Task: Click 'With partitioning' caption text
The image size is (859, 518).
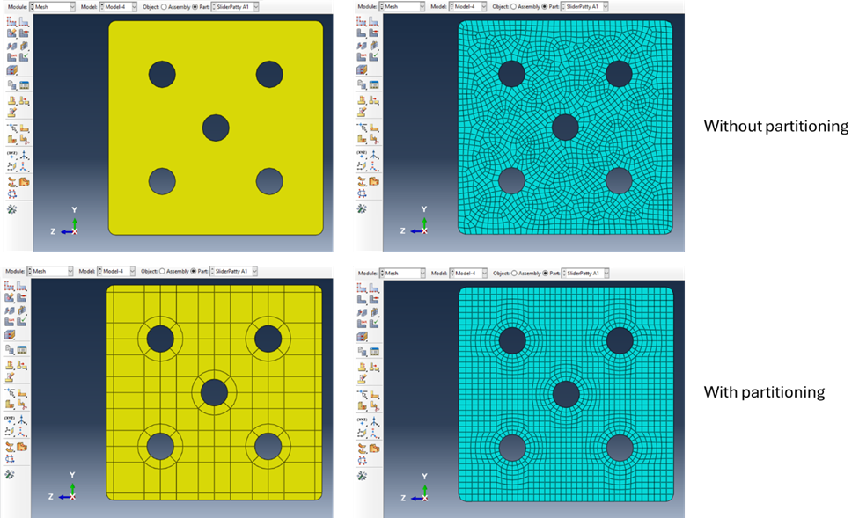Action: pos(764,392)
